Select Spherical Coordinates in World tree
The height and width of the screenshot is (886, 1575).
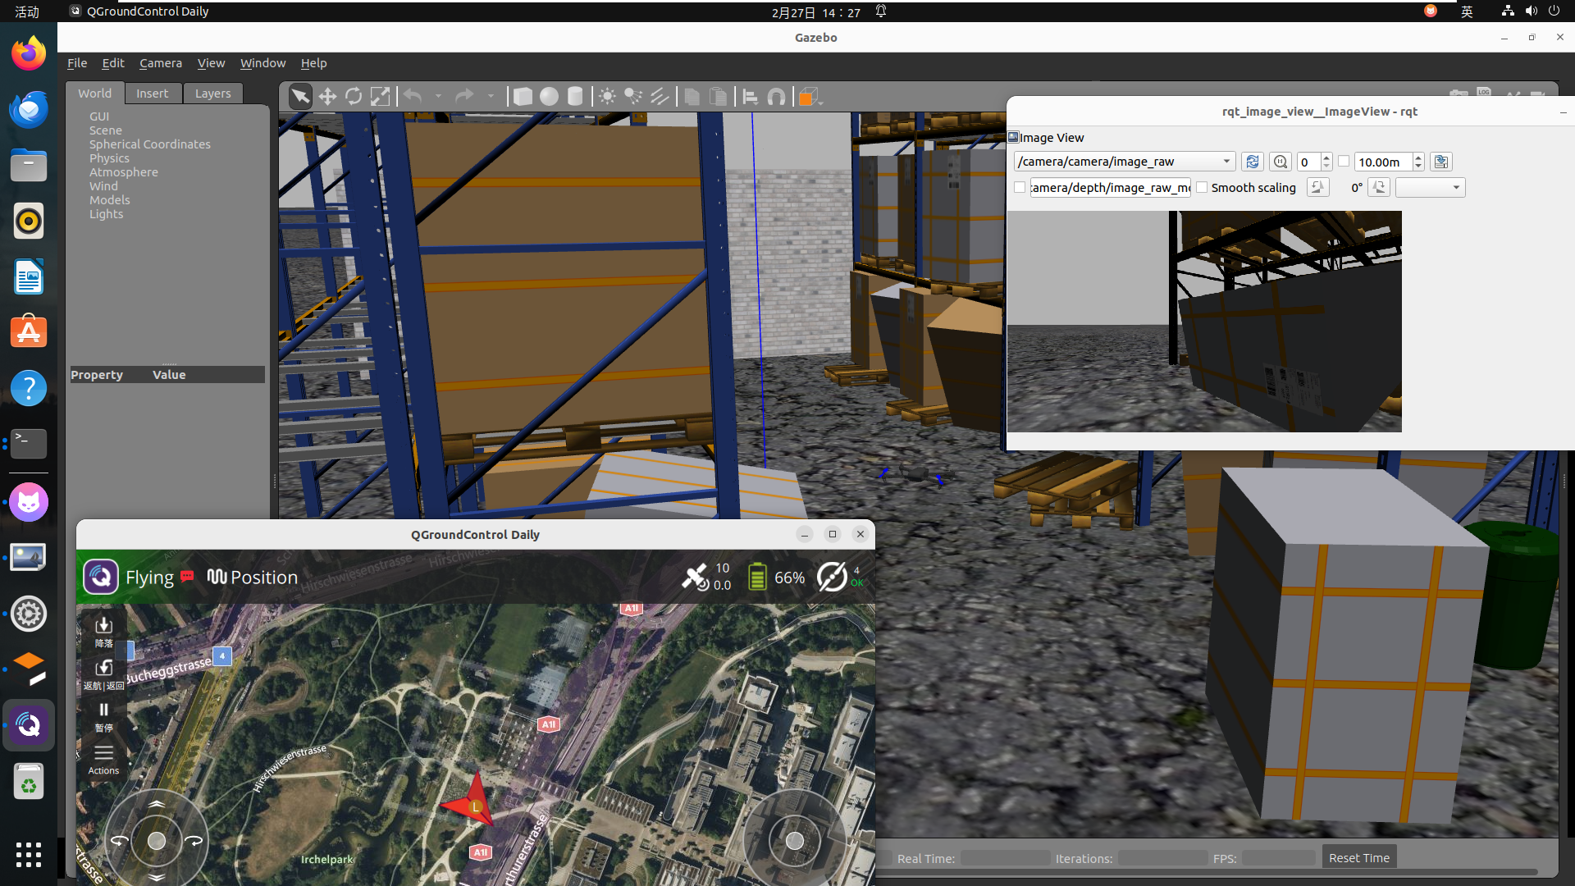pos(150,144)
